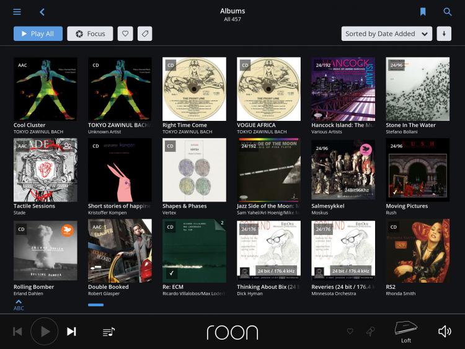Open the tag filter button

coord(144,33)
